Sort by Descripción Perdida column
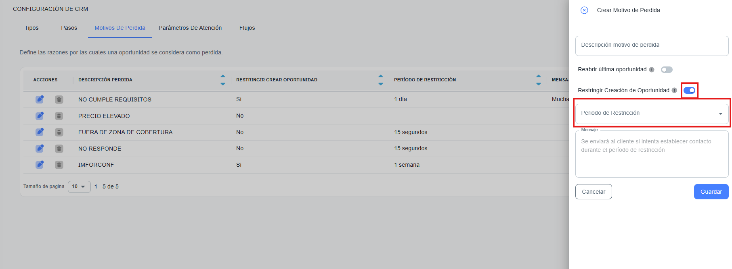 coord(223,80)
